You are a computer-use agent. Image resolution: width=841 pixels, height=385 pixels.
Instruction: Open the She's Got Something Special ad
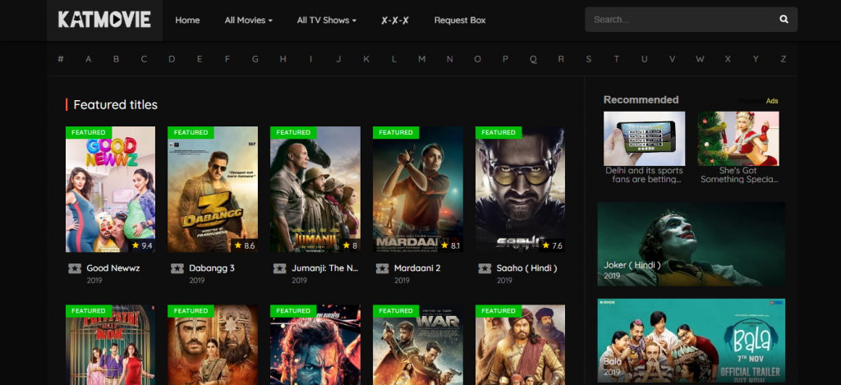738,139
